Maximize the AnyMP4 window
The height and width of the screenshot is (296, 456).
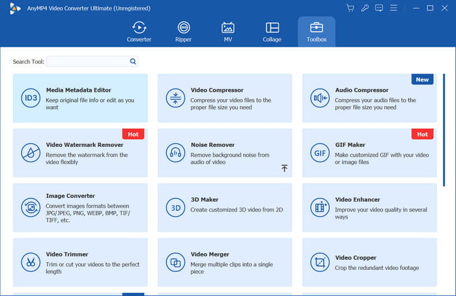coord(430,8)
